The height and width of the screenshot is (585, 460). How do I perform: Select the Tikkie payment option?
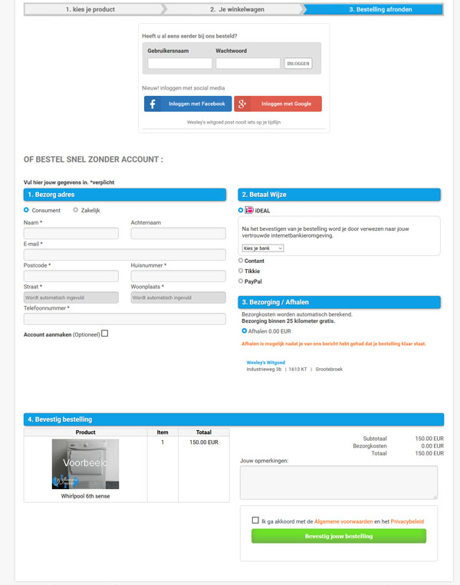(242, 271)
